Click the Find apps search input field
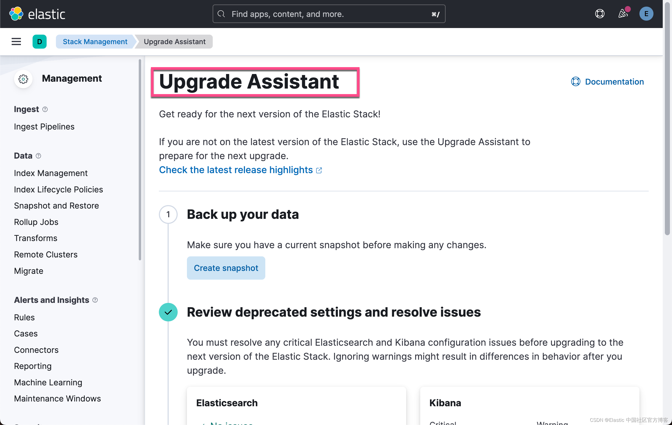This screenshot has height=425, width=672. point(329,14)
